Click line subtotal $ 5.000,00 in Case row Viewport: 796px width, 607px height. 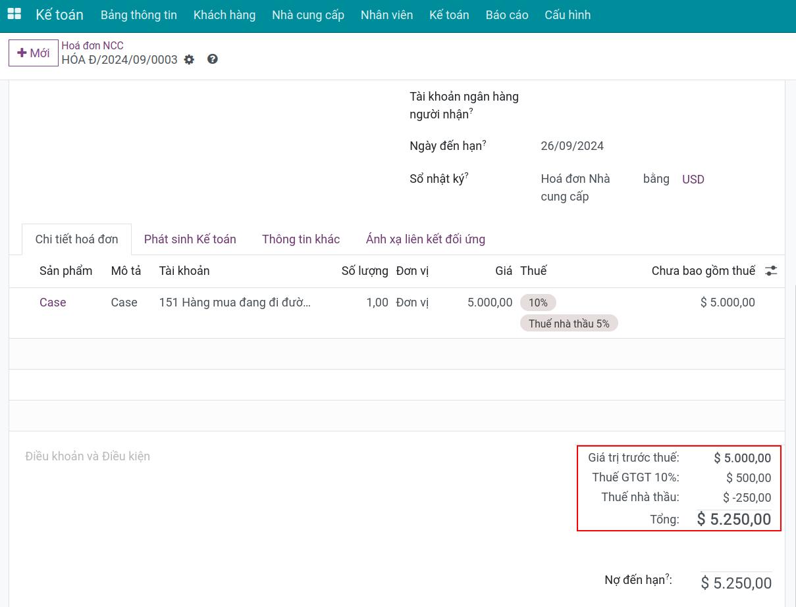pyautogui.click(x=728, y=303)
